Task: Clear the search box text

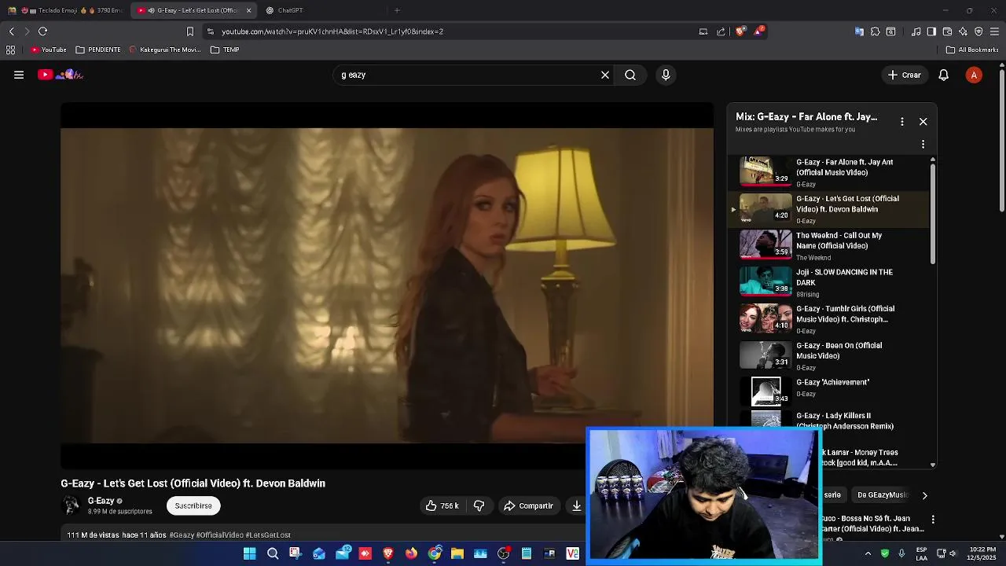Action: coord(605,75)
